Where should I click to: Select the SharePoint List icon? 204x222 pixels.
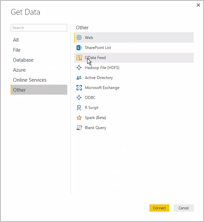point(79,48)
